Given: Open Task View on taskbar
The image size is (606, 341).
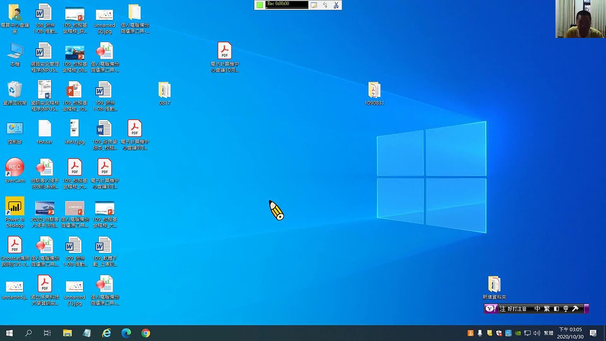Looking at the screenshot, I should tap(47, 333).
